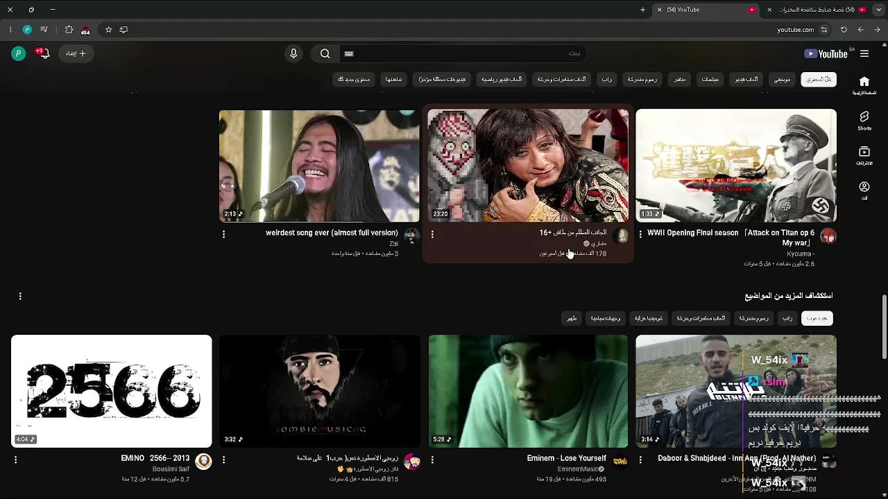Open options for Daboor & Shabjdeed video

[640, 459]
